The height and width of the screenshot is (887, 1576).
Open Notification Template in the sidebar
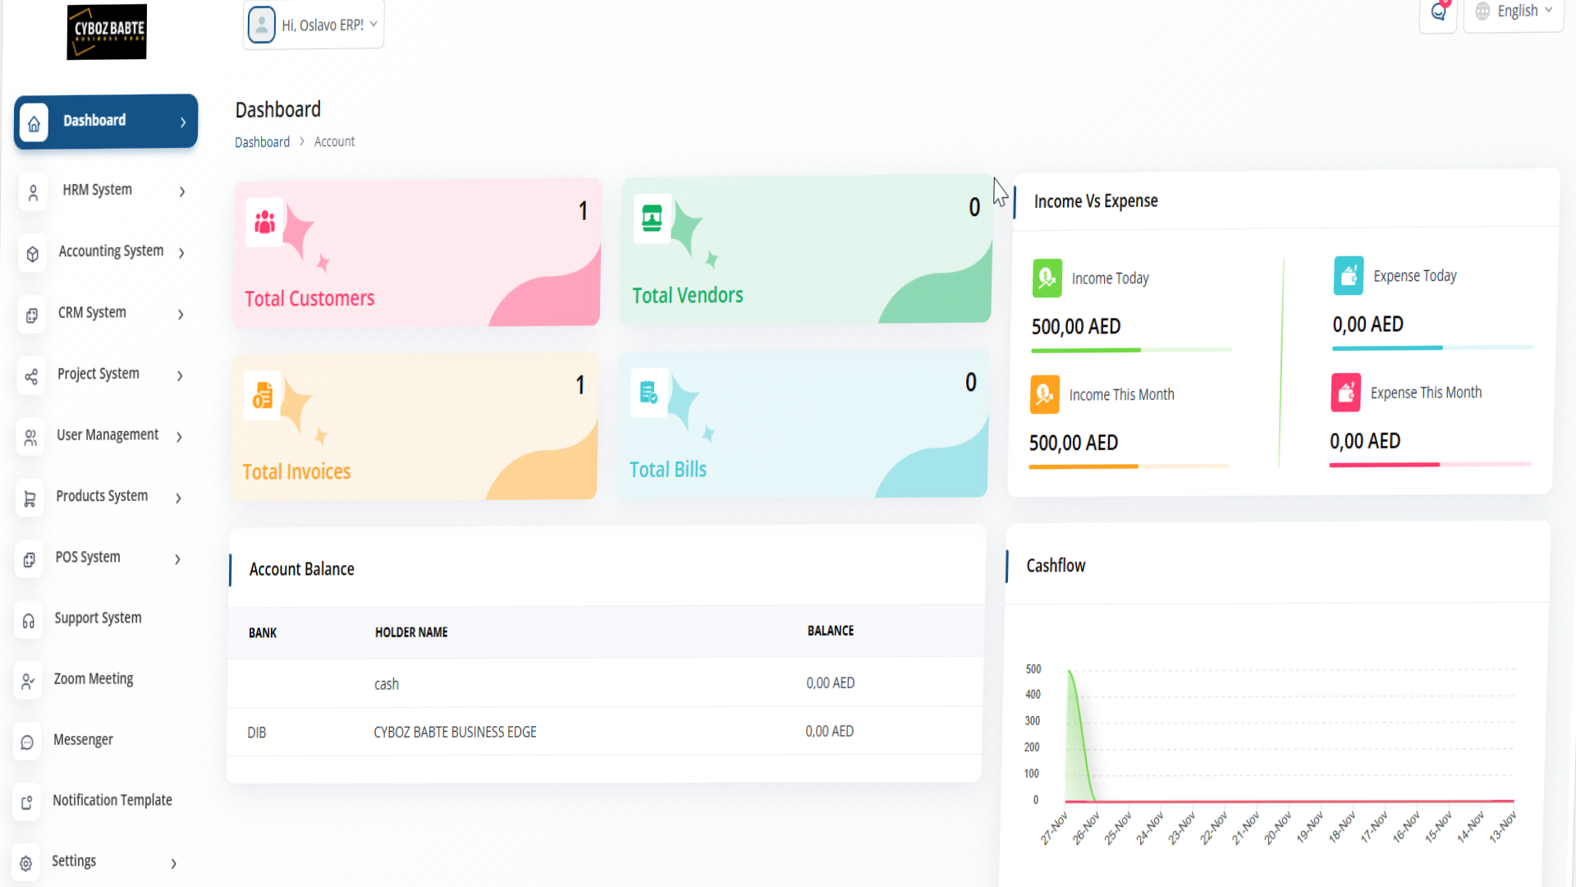112,801
